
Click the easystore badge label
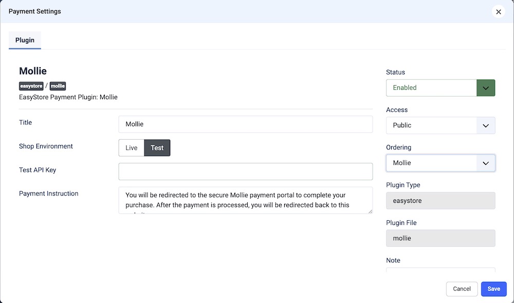tap(31, 86)
